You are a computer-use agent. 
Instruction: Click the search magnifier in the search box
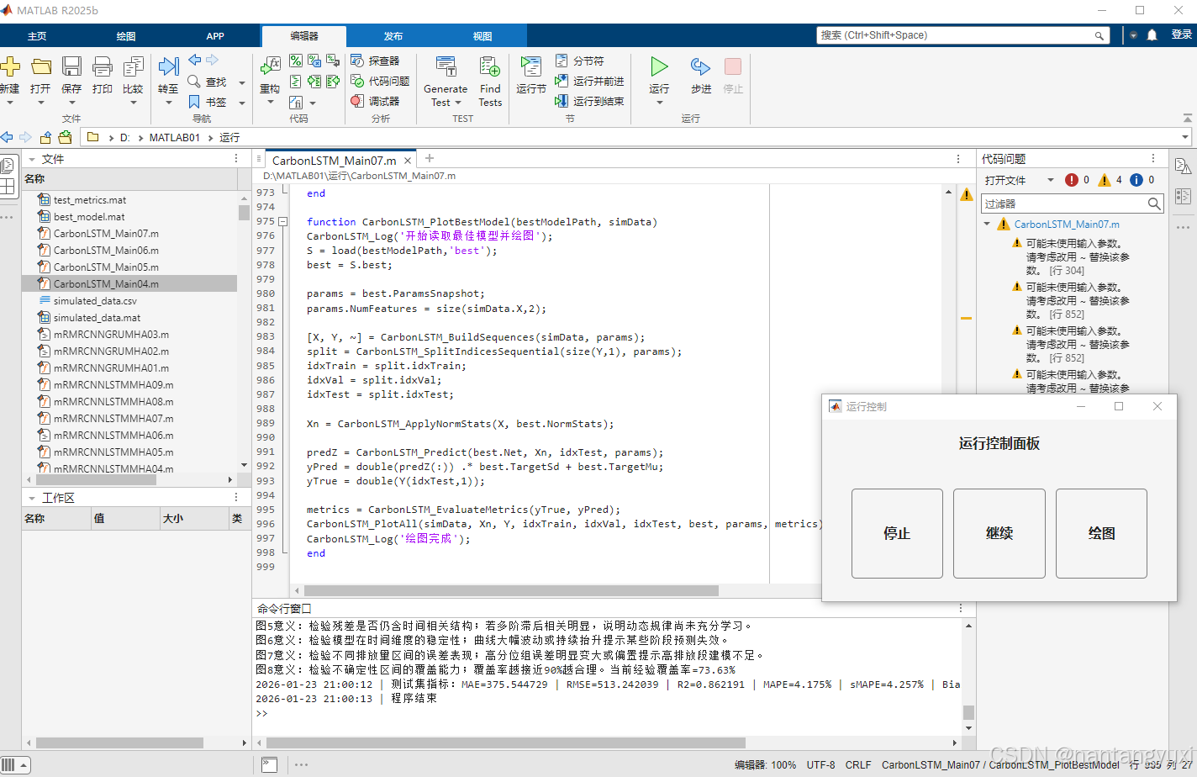click(x=1099, y=35)
